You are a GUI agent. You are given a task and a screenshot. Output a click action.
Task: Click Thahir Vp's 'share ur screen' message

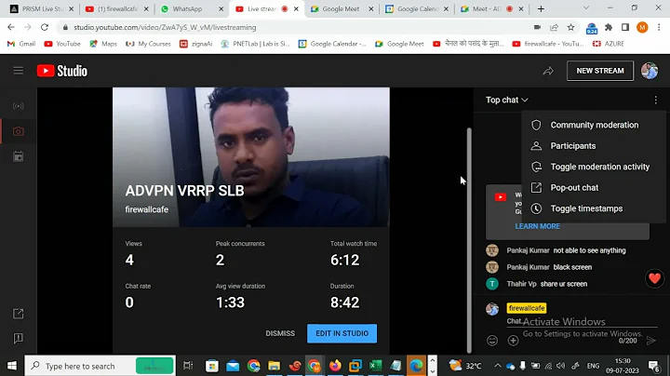point(564,284)
